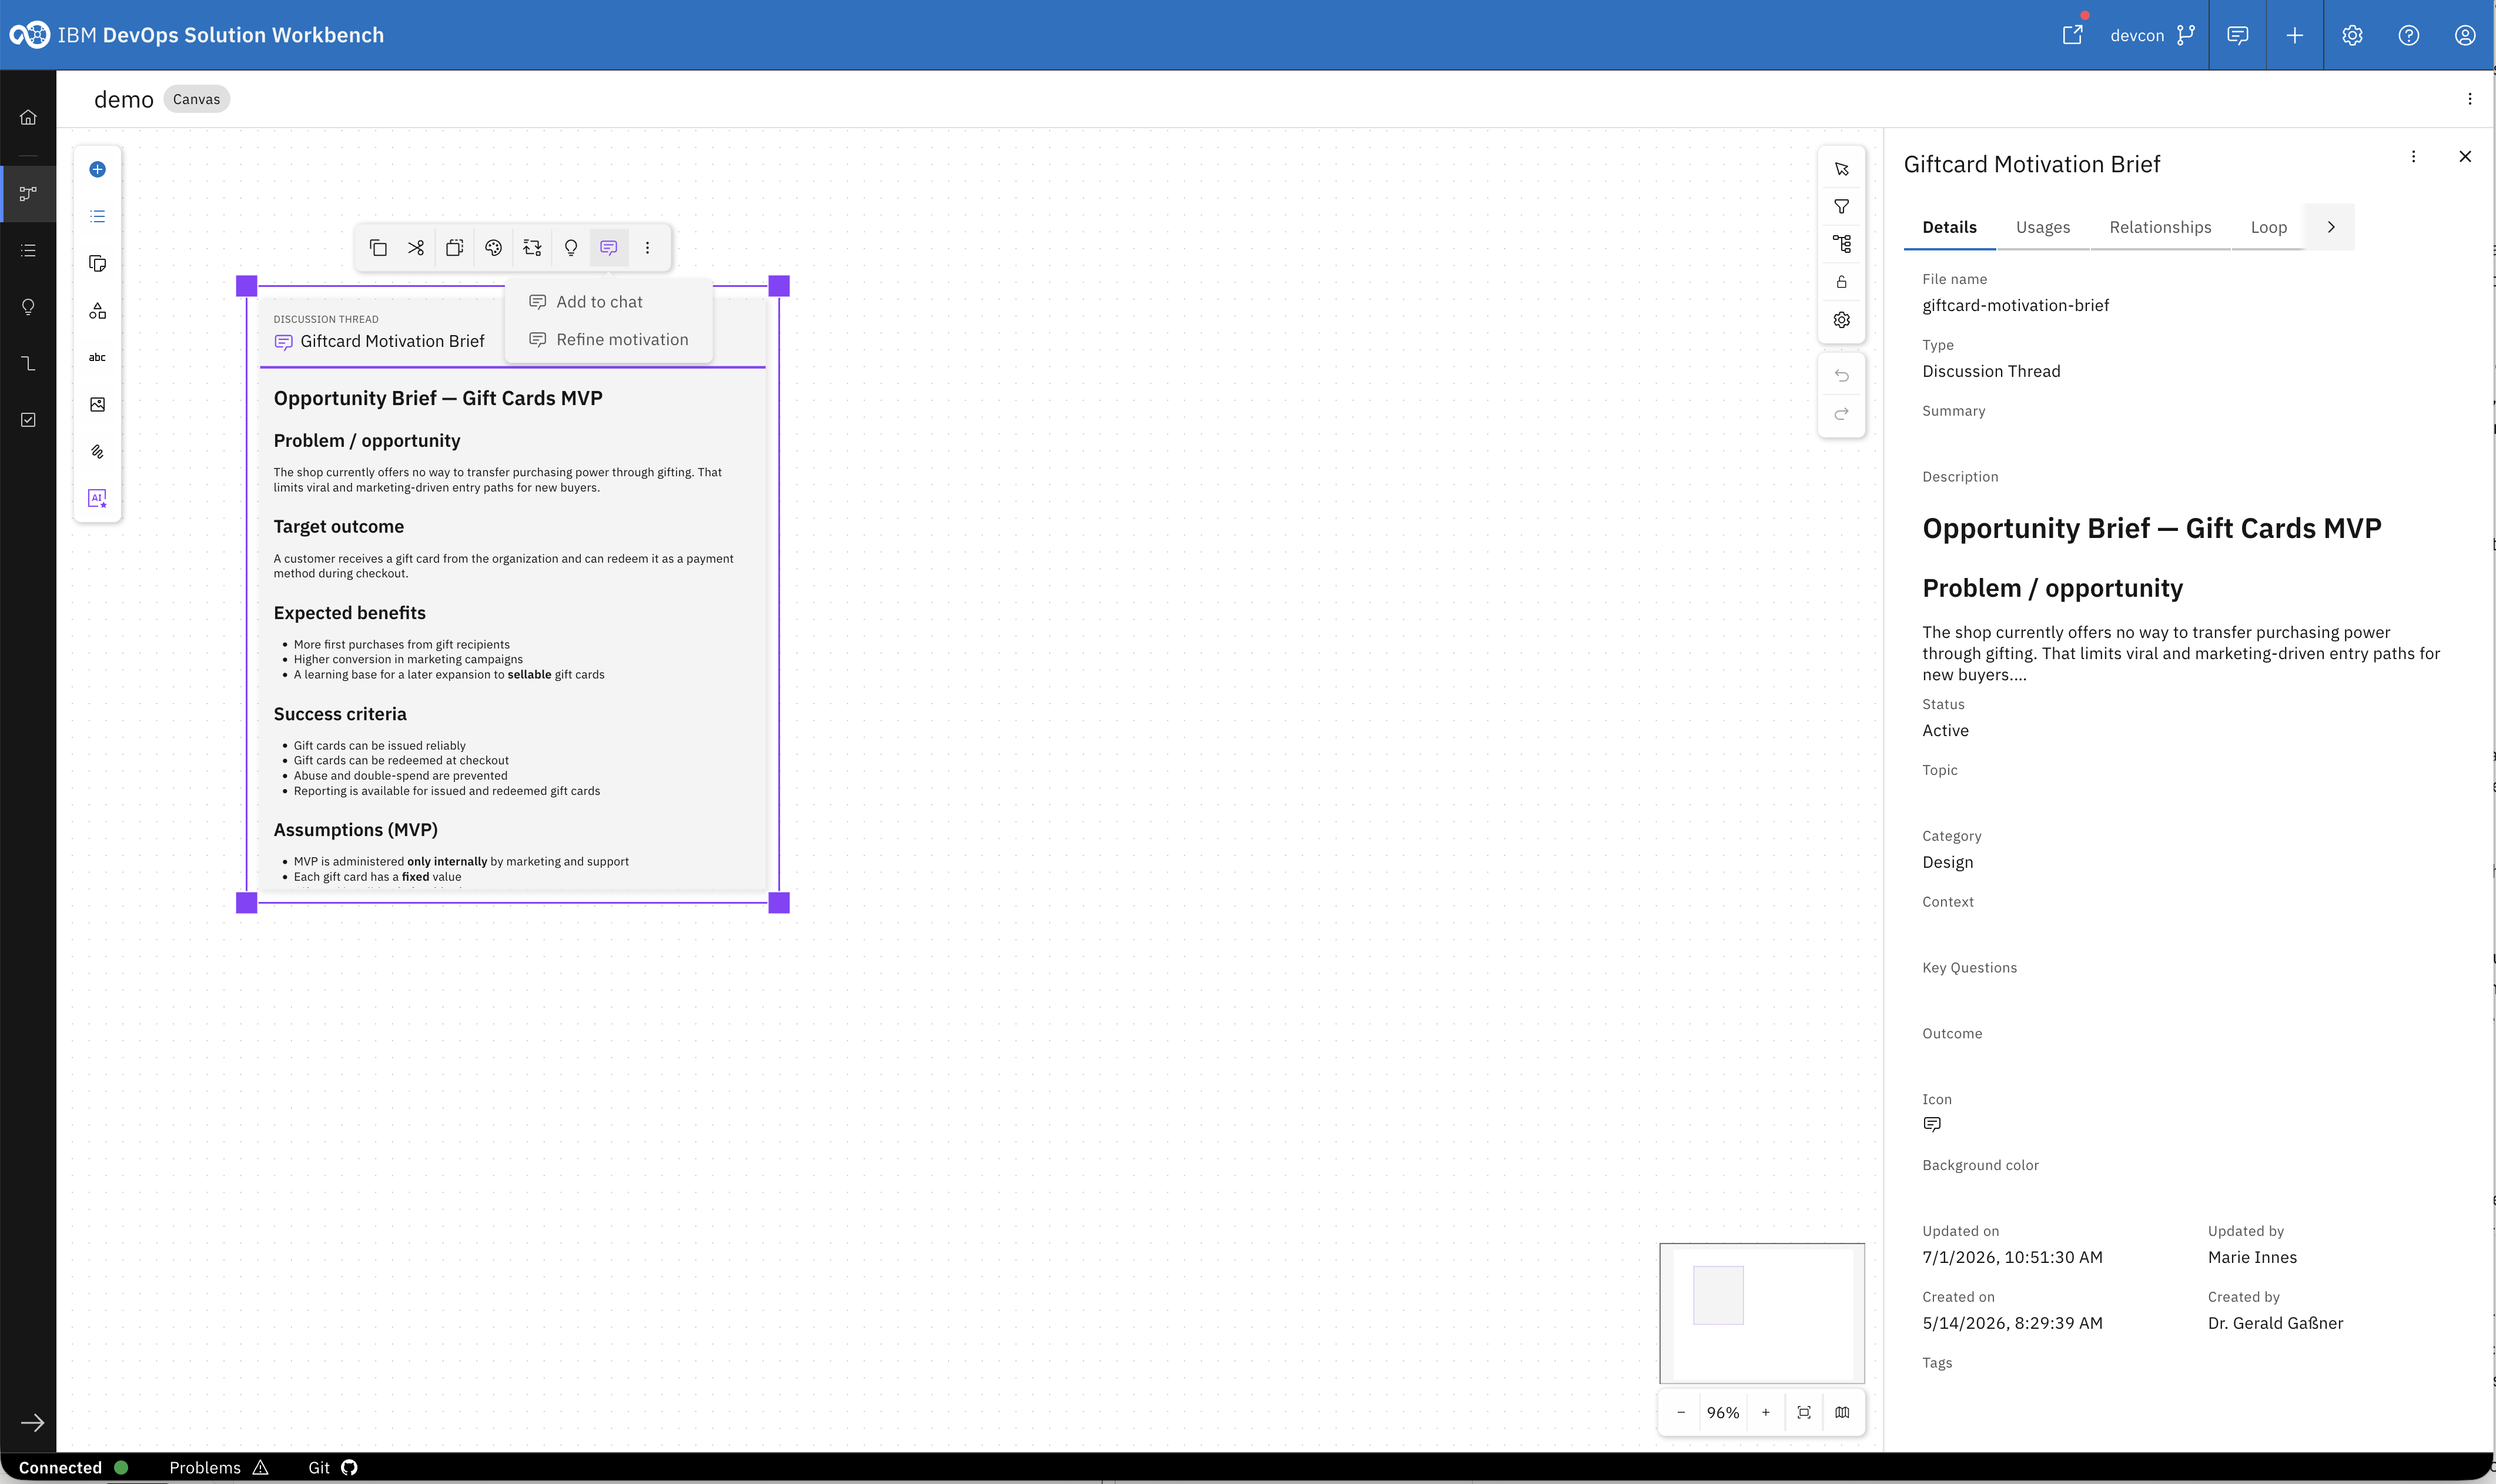Open help icon in header
This screenshot has height=1484, width=2496.
[x=2408, y=35]
